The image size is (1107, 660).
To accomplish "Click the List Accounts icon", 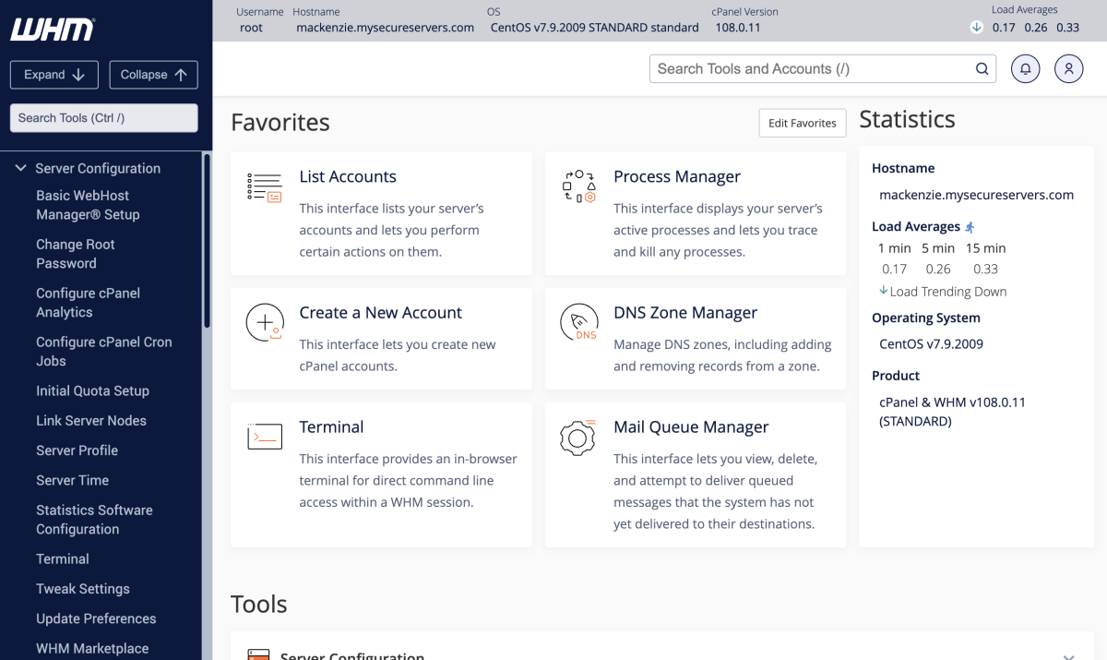I will click(x=265, y=186).
